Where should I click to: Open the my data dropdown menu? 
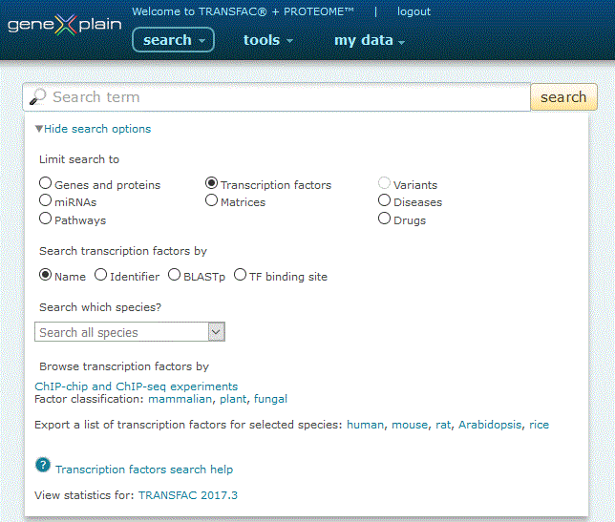point(369,40)
